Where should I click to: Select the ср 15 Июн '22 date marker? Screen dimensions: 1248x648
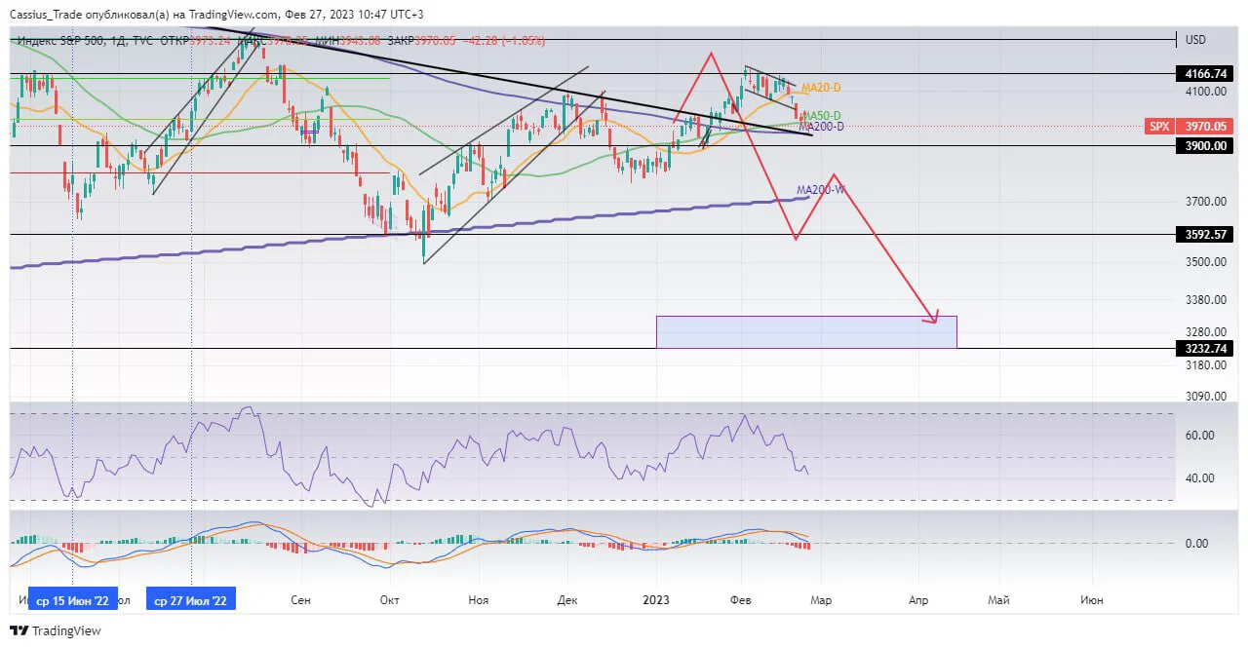pyautogui.click(x=73, y=600)
